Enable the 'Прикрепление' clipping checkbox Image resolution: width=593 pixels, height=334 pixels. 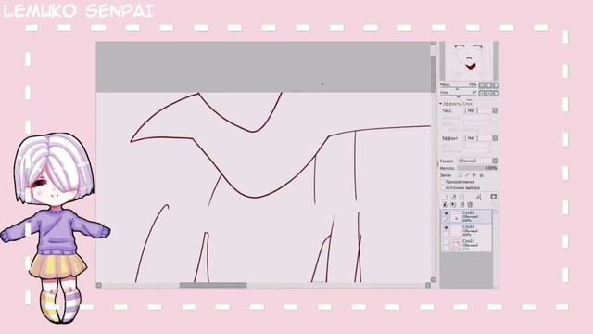(x=443, y=182)
